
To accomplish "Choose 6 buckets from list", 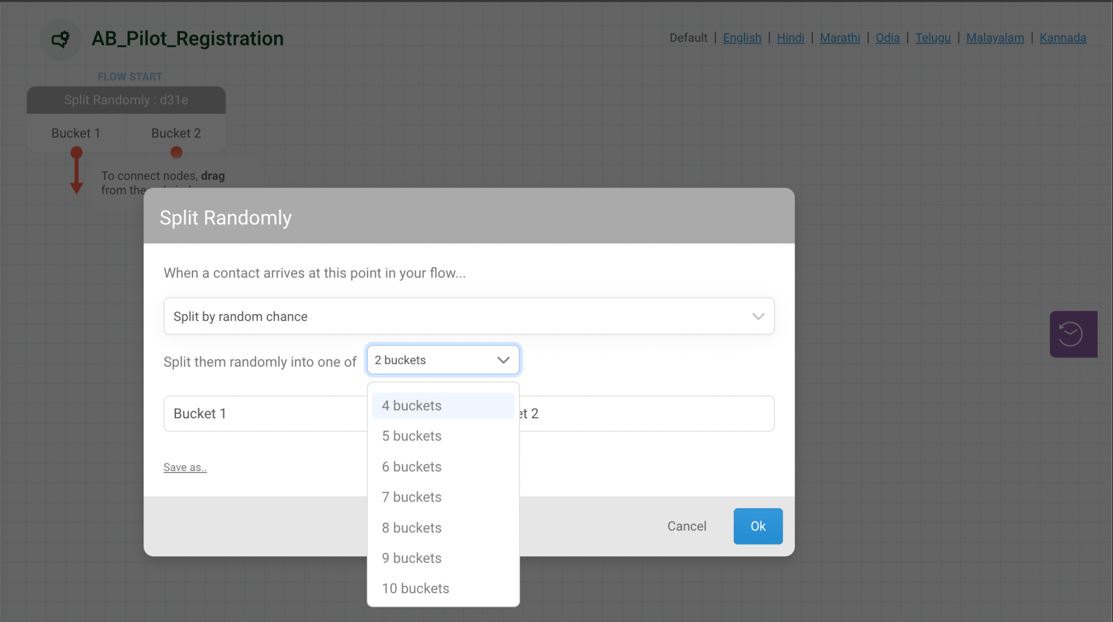I will point(411,467).
